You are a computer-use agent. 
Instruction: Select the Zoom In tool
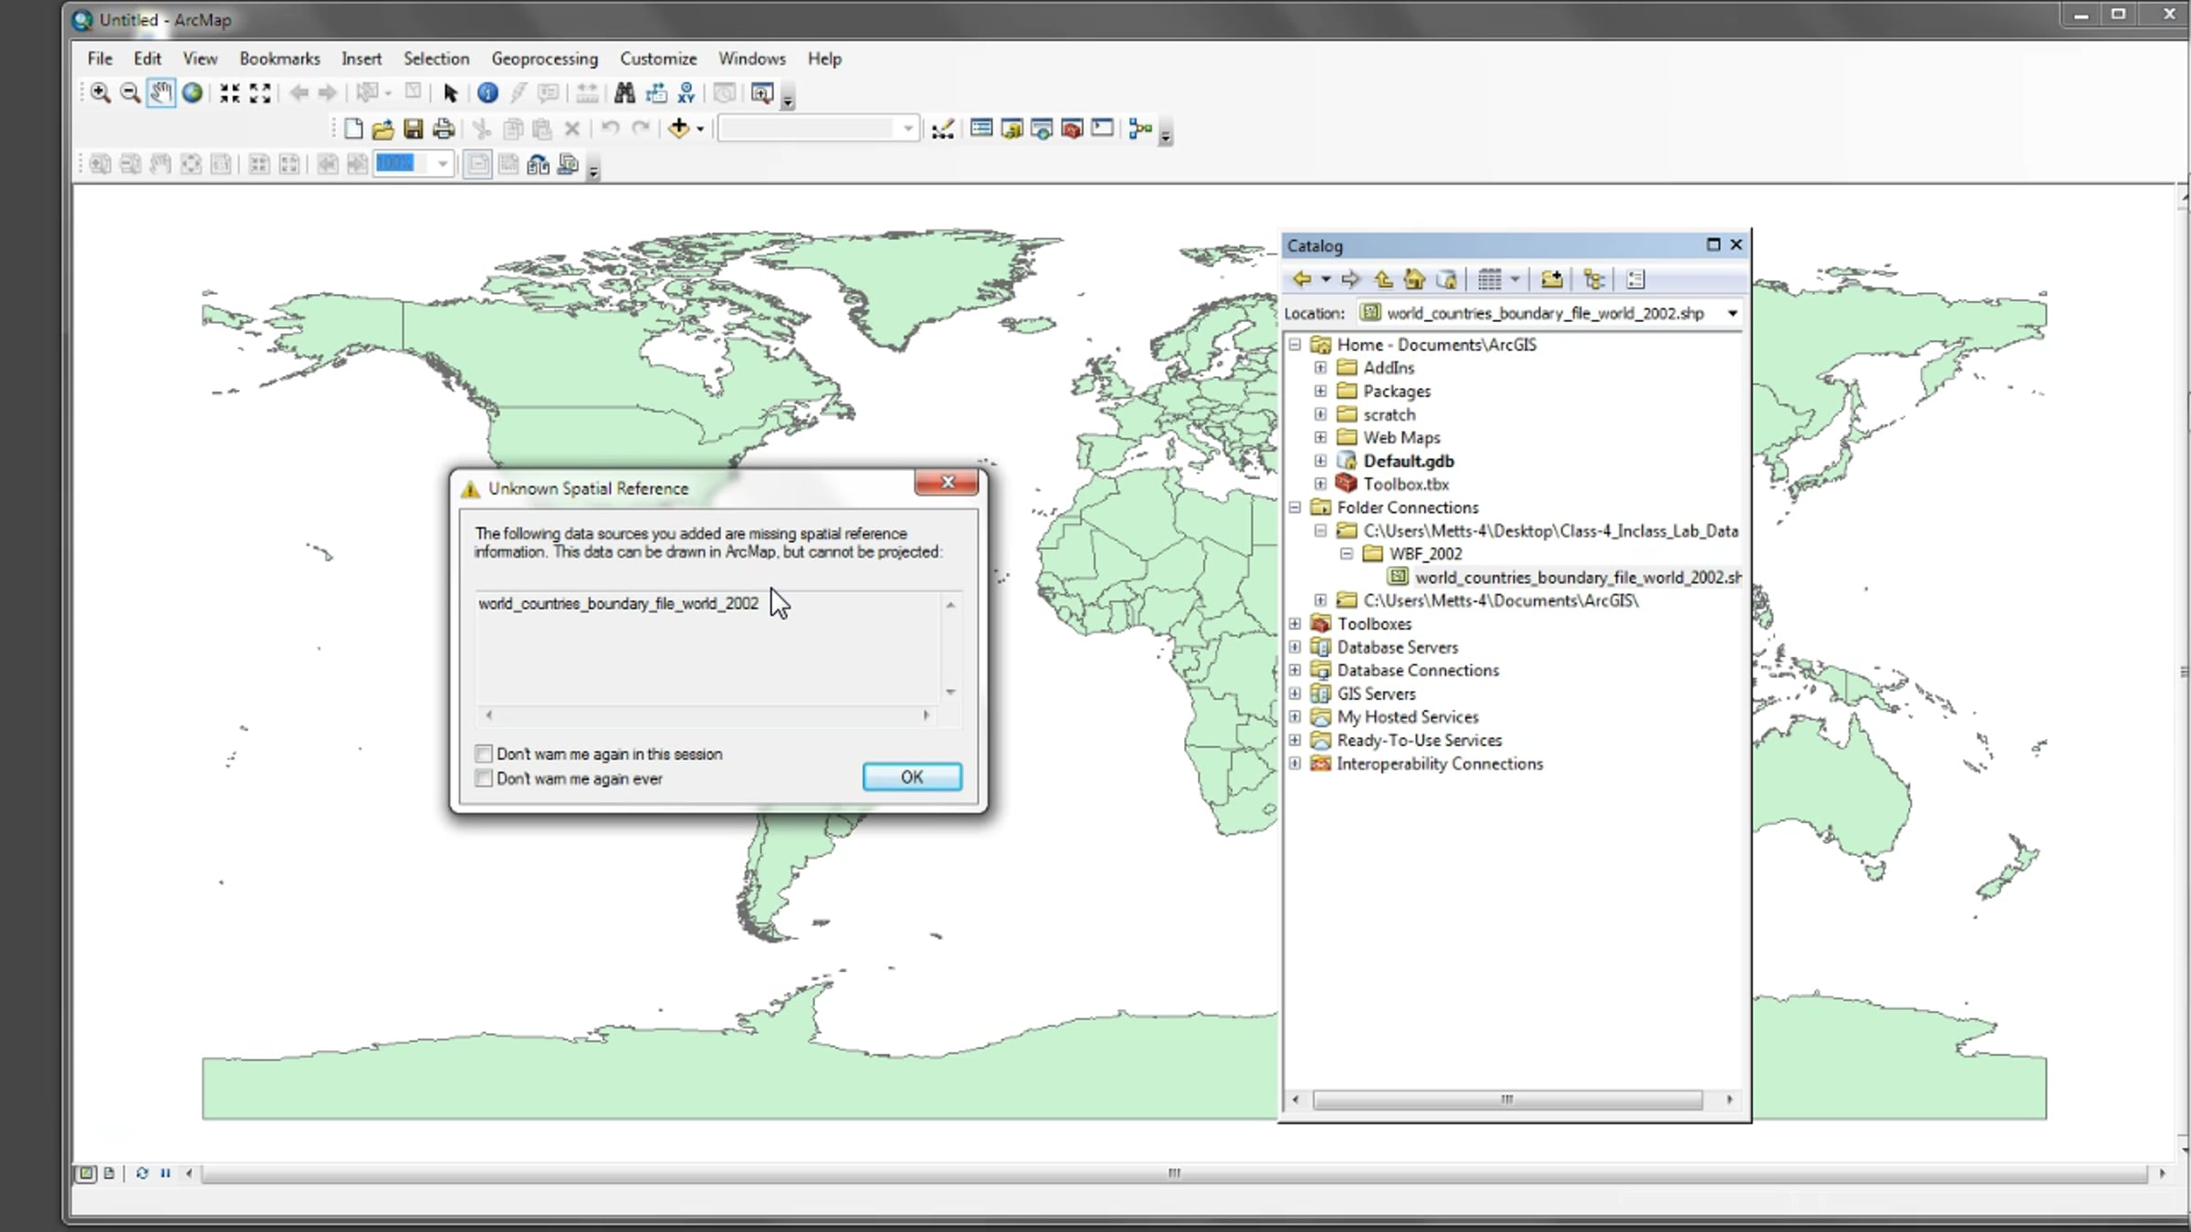[100, 93]
